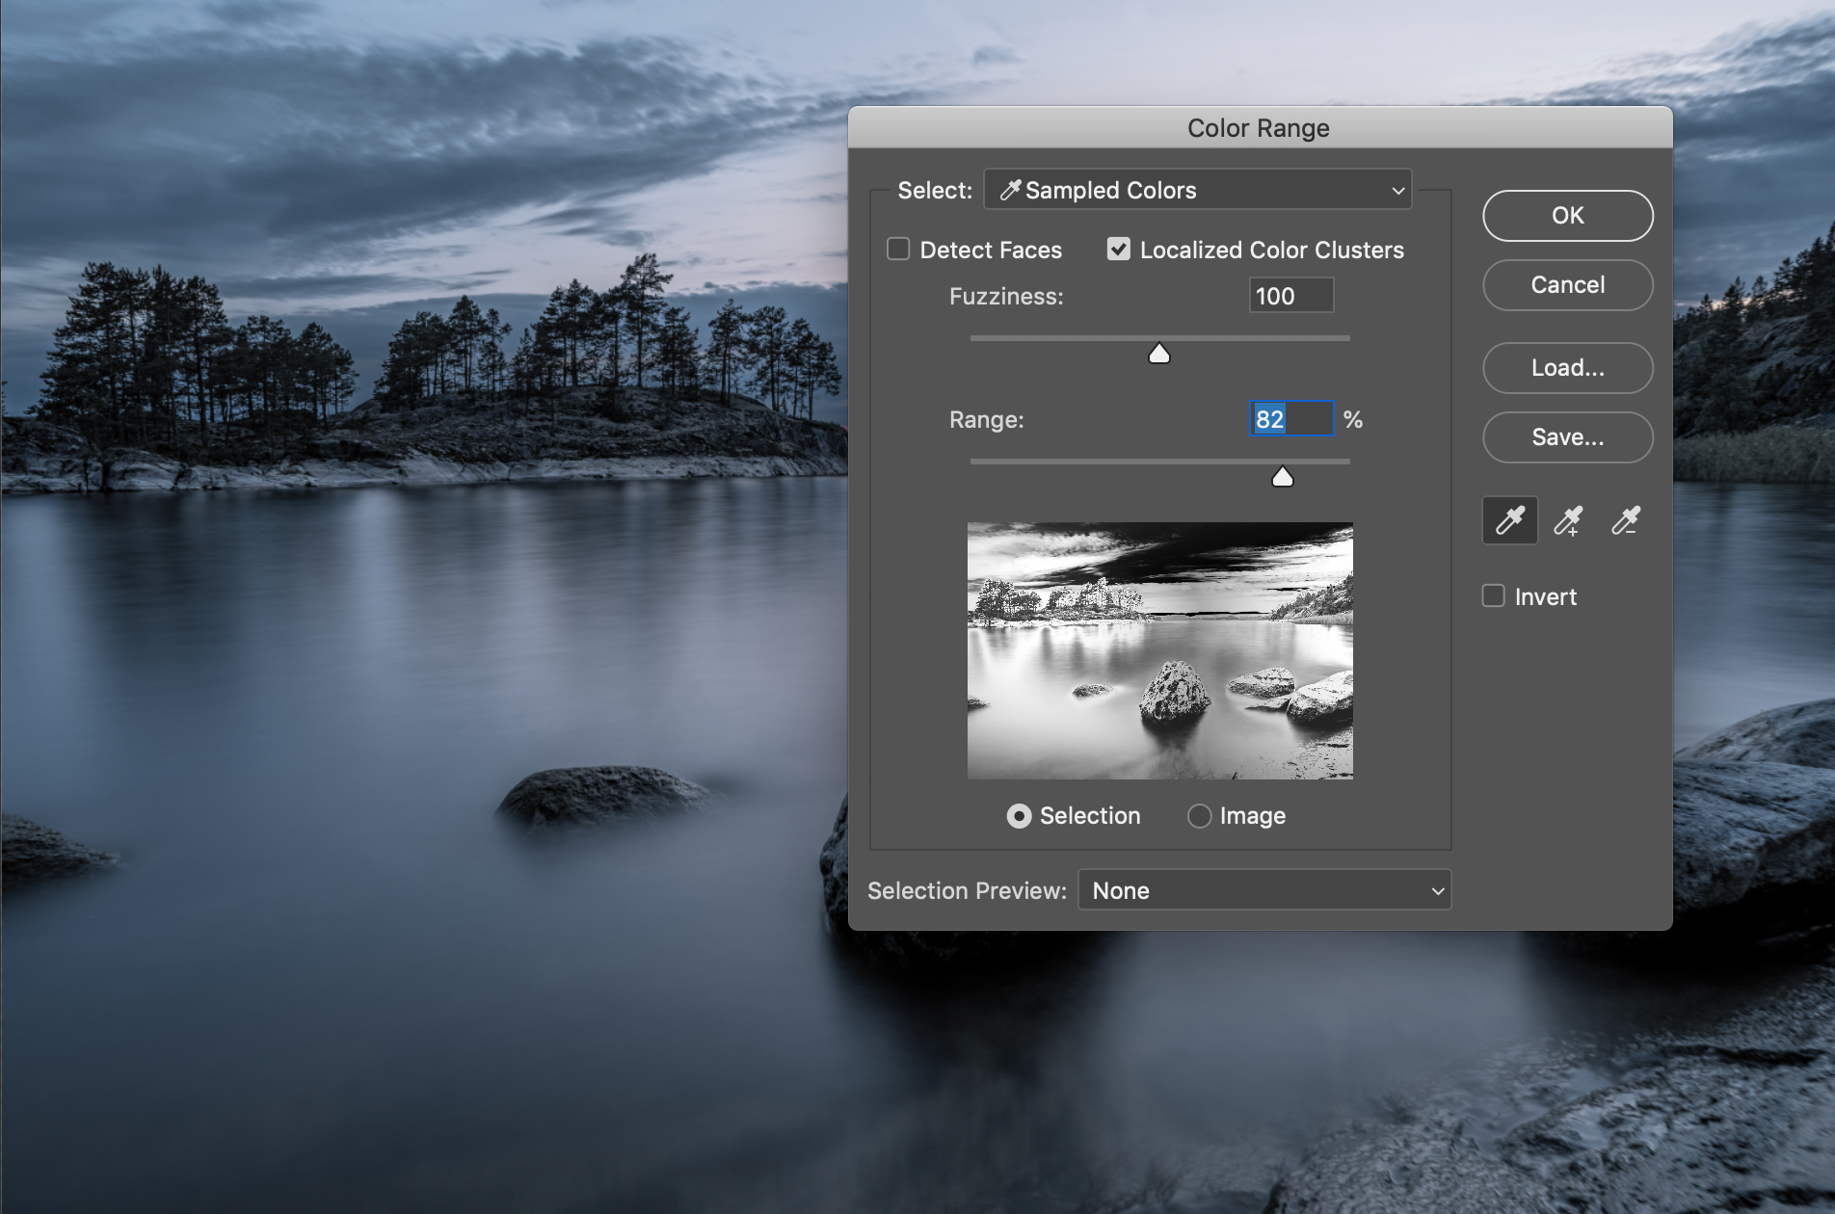Toggle the Invert checkbox
The height and width of the screenshot is (1214, 1835).
click(x=1493, y=596)
